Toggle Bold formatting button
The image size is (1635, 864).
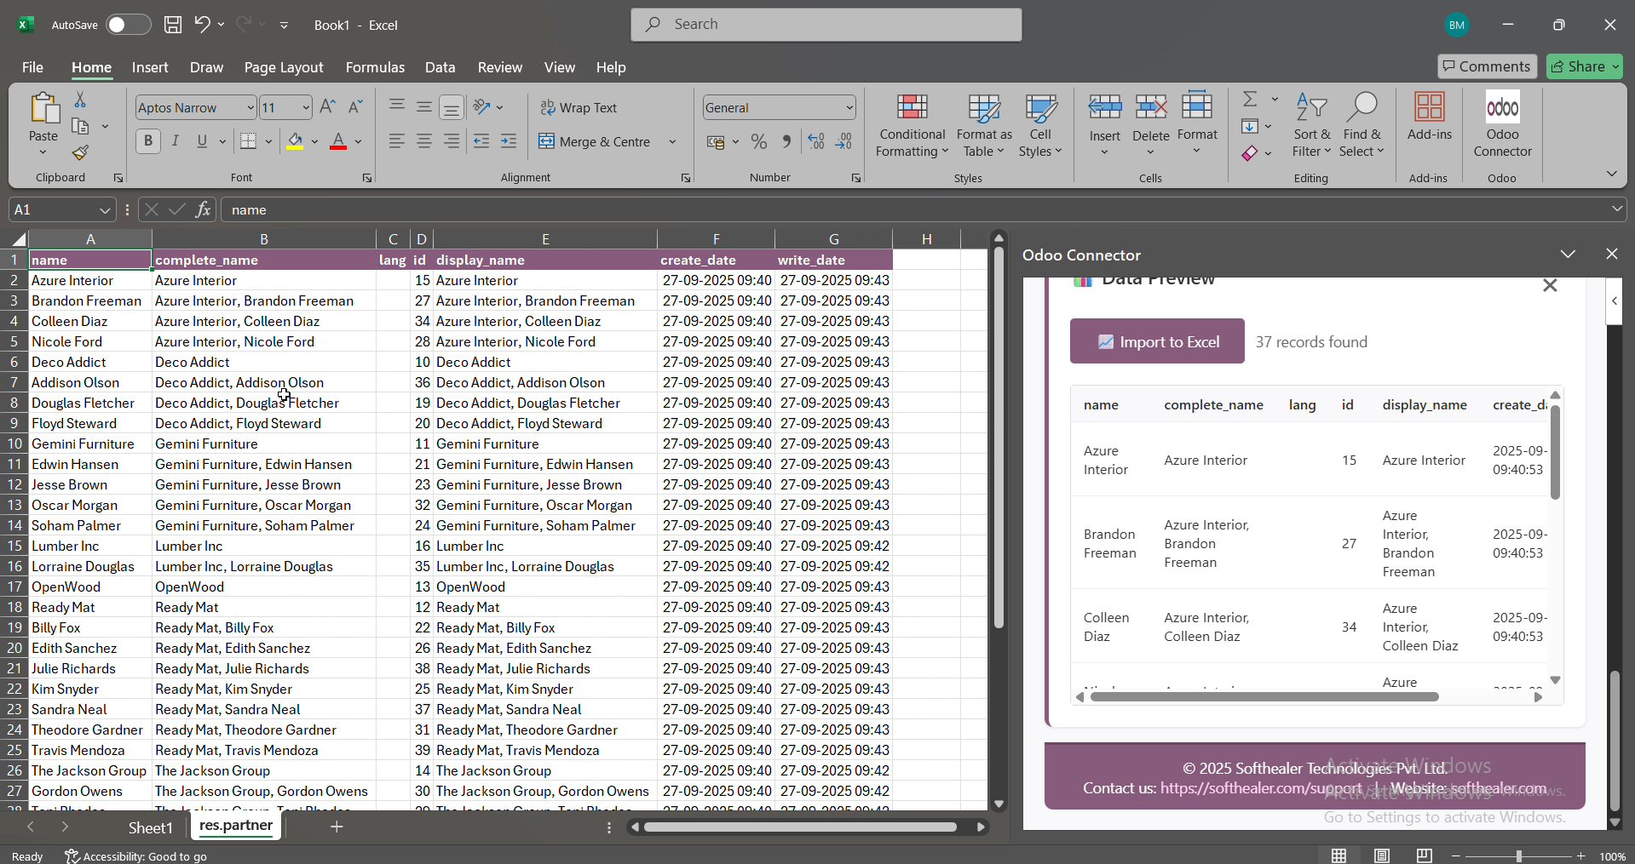(148, 141)
